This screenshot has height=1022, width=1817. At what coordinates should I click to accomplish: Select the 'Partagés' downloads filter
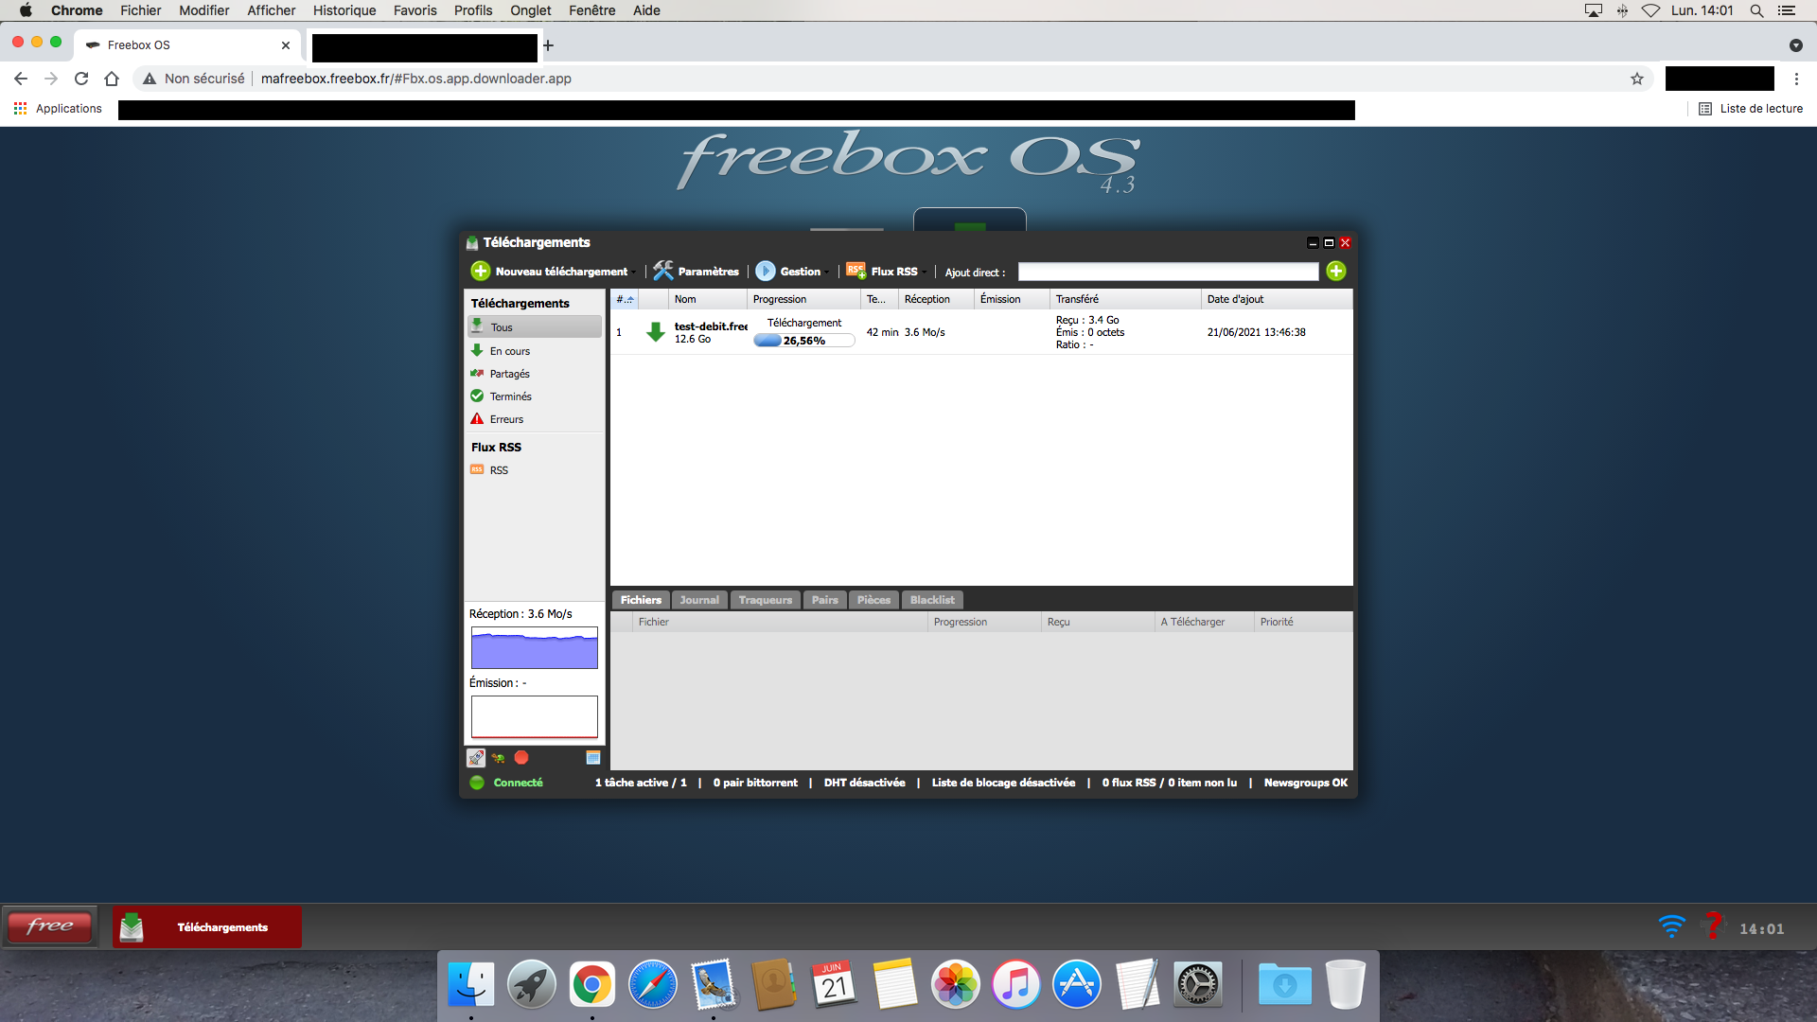coord(535,374)
